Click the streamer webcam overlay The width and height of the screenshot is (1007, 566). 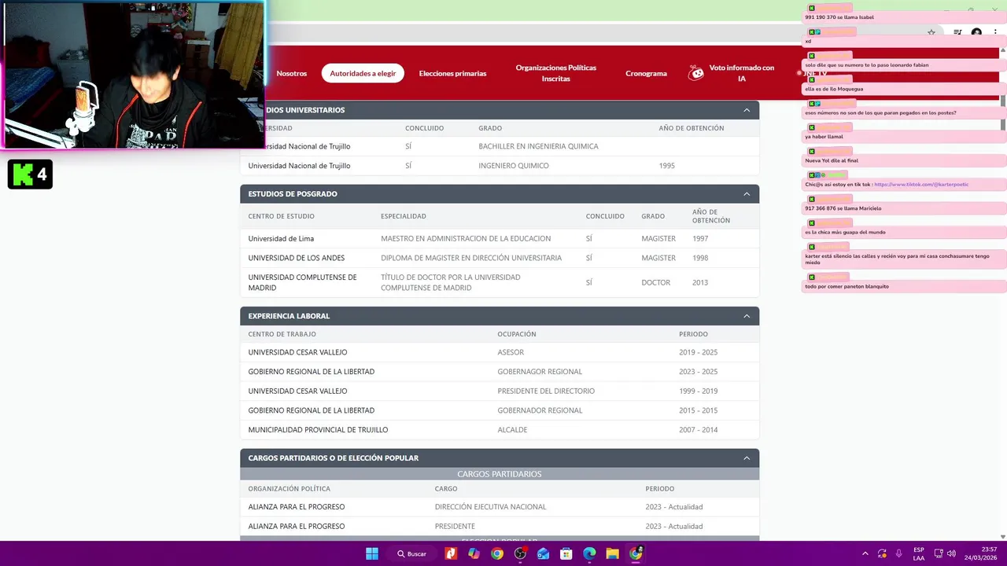point(133,75)
